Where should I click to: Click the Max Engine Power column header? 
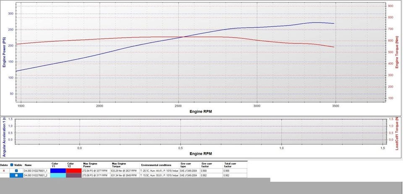click(90, 165)
